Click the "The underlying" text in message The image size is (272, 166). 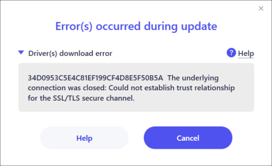[x=193, y=78]
